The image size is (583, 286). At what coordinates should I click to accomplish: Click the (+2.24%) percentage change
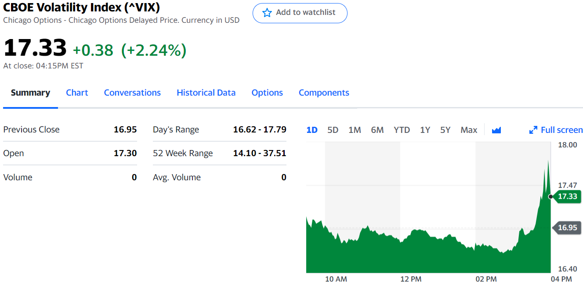154,50
